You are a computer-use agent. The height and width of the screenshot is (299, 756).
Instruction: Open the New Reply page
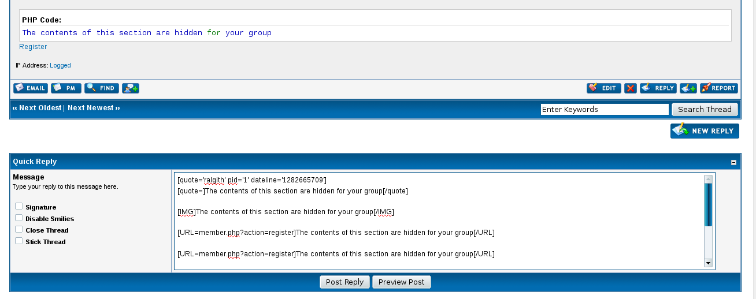click(x=705, y=131)
